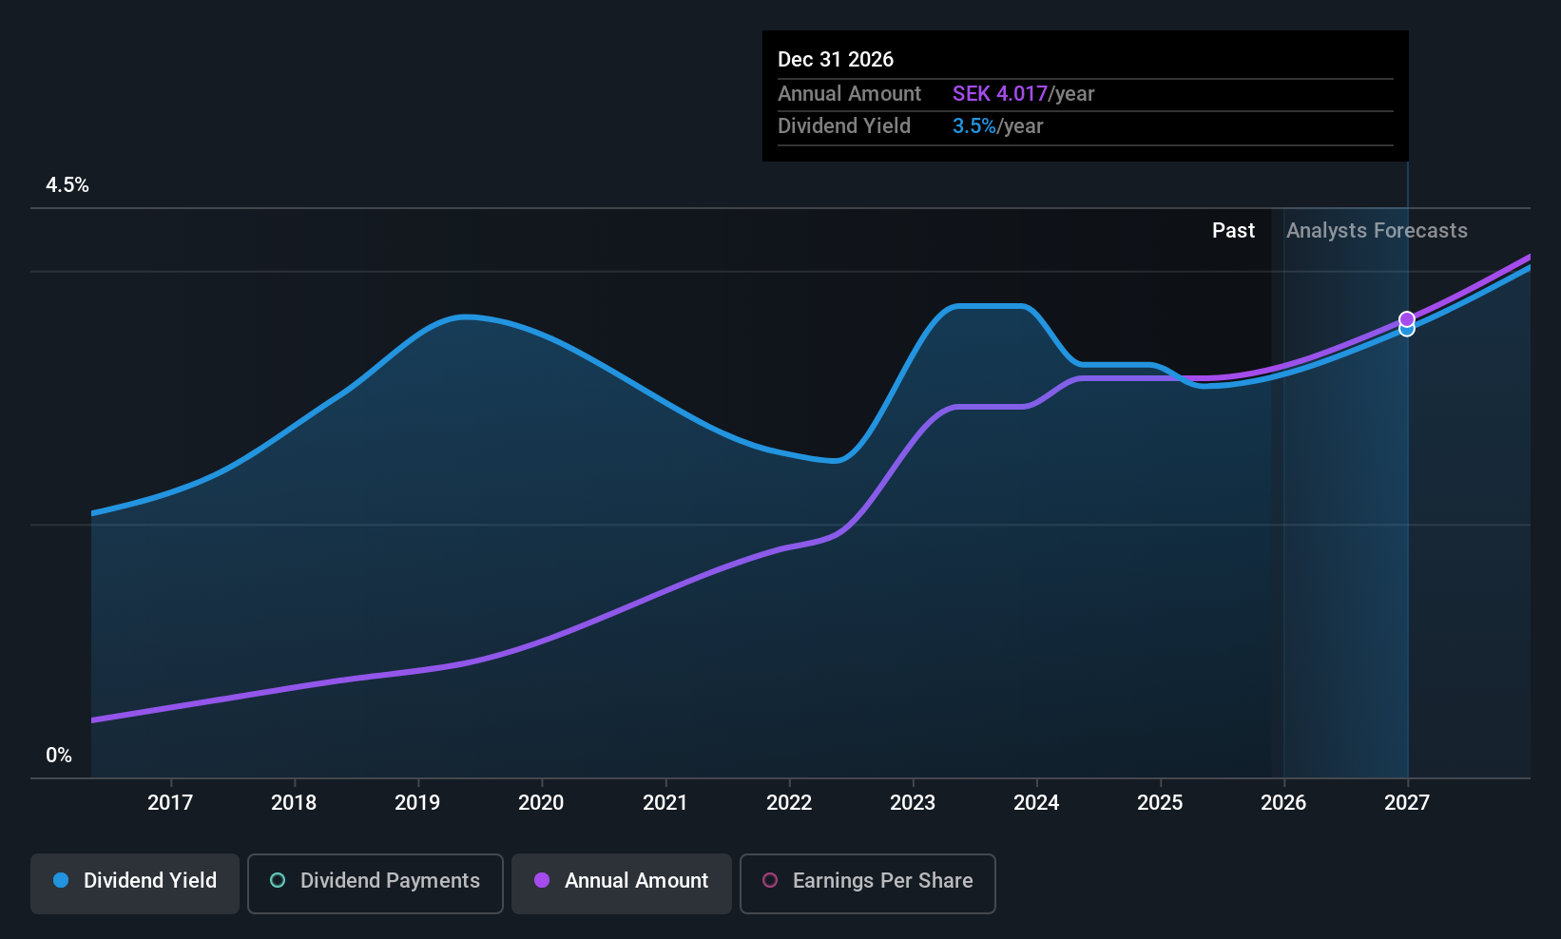The width and height of the screenshot is (1561, 939).
Task: Click the Dec 31 2026 tooltip header
Action: click(x=836, y=59)
